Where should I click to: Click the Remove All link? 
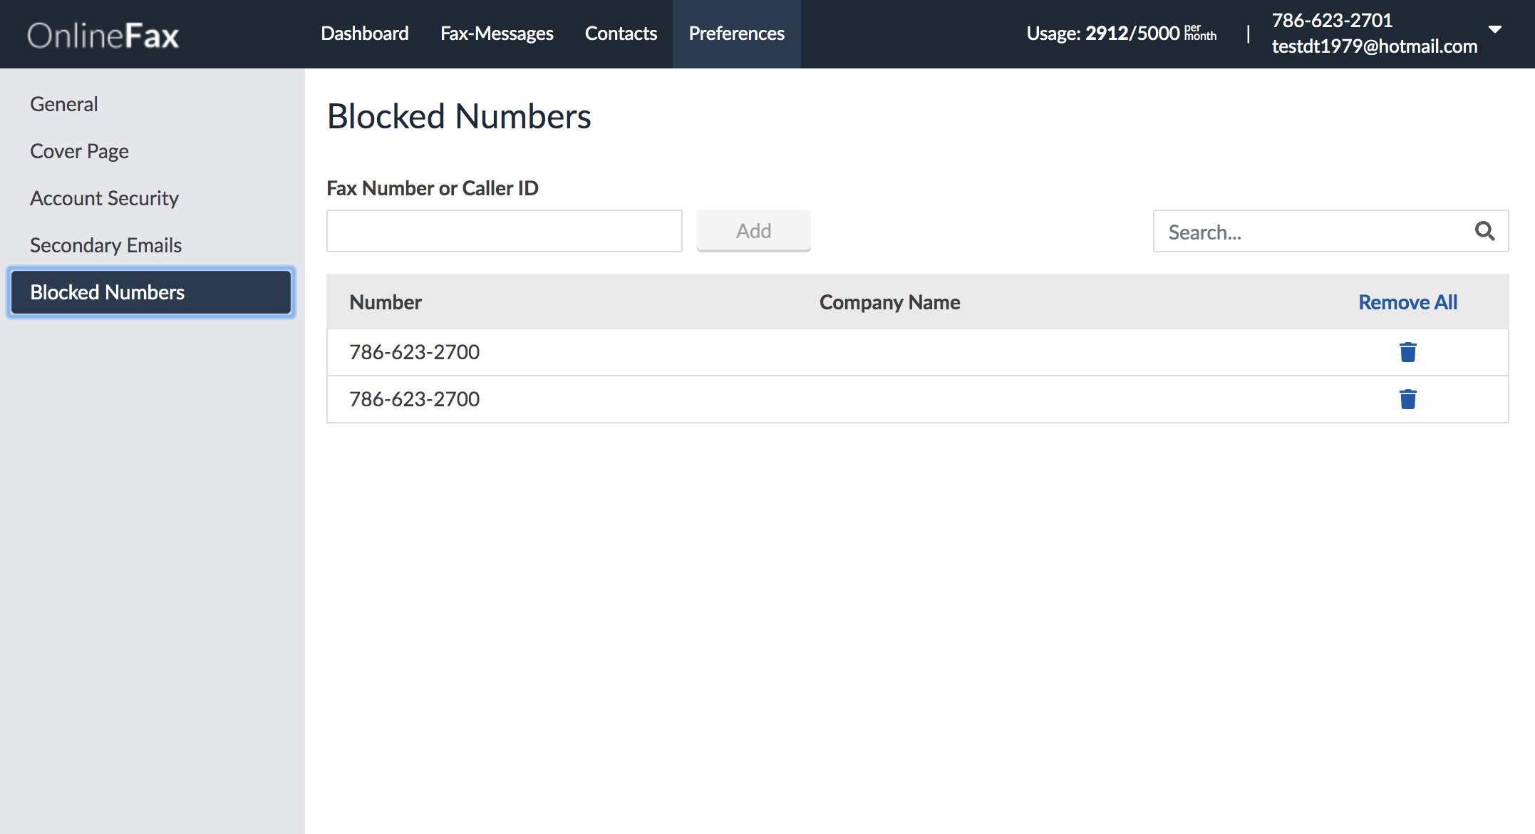(1407, 302)
